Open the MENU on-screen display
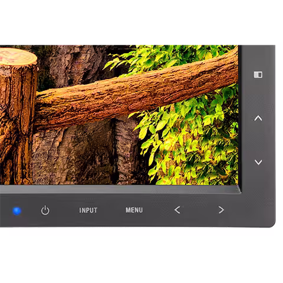Viewport: 283px width, 283px height. point(134,210)
